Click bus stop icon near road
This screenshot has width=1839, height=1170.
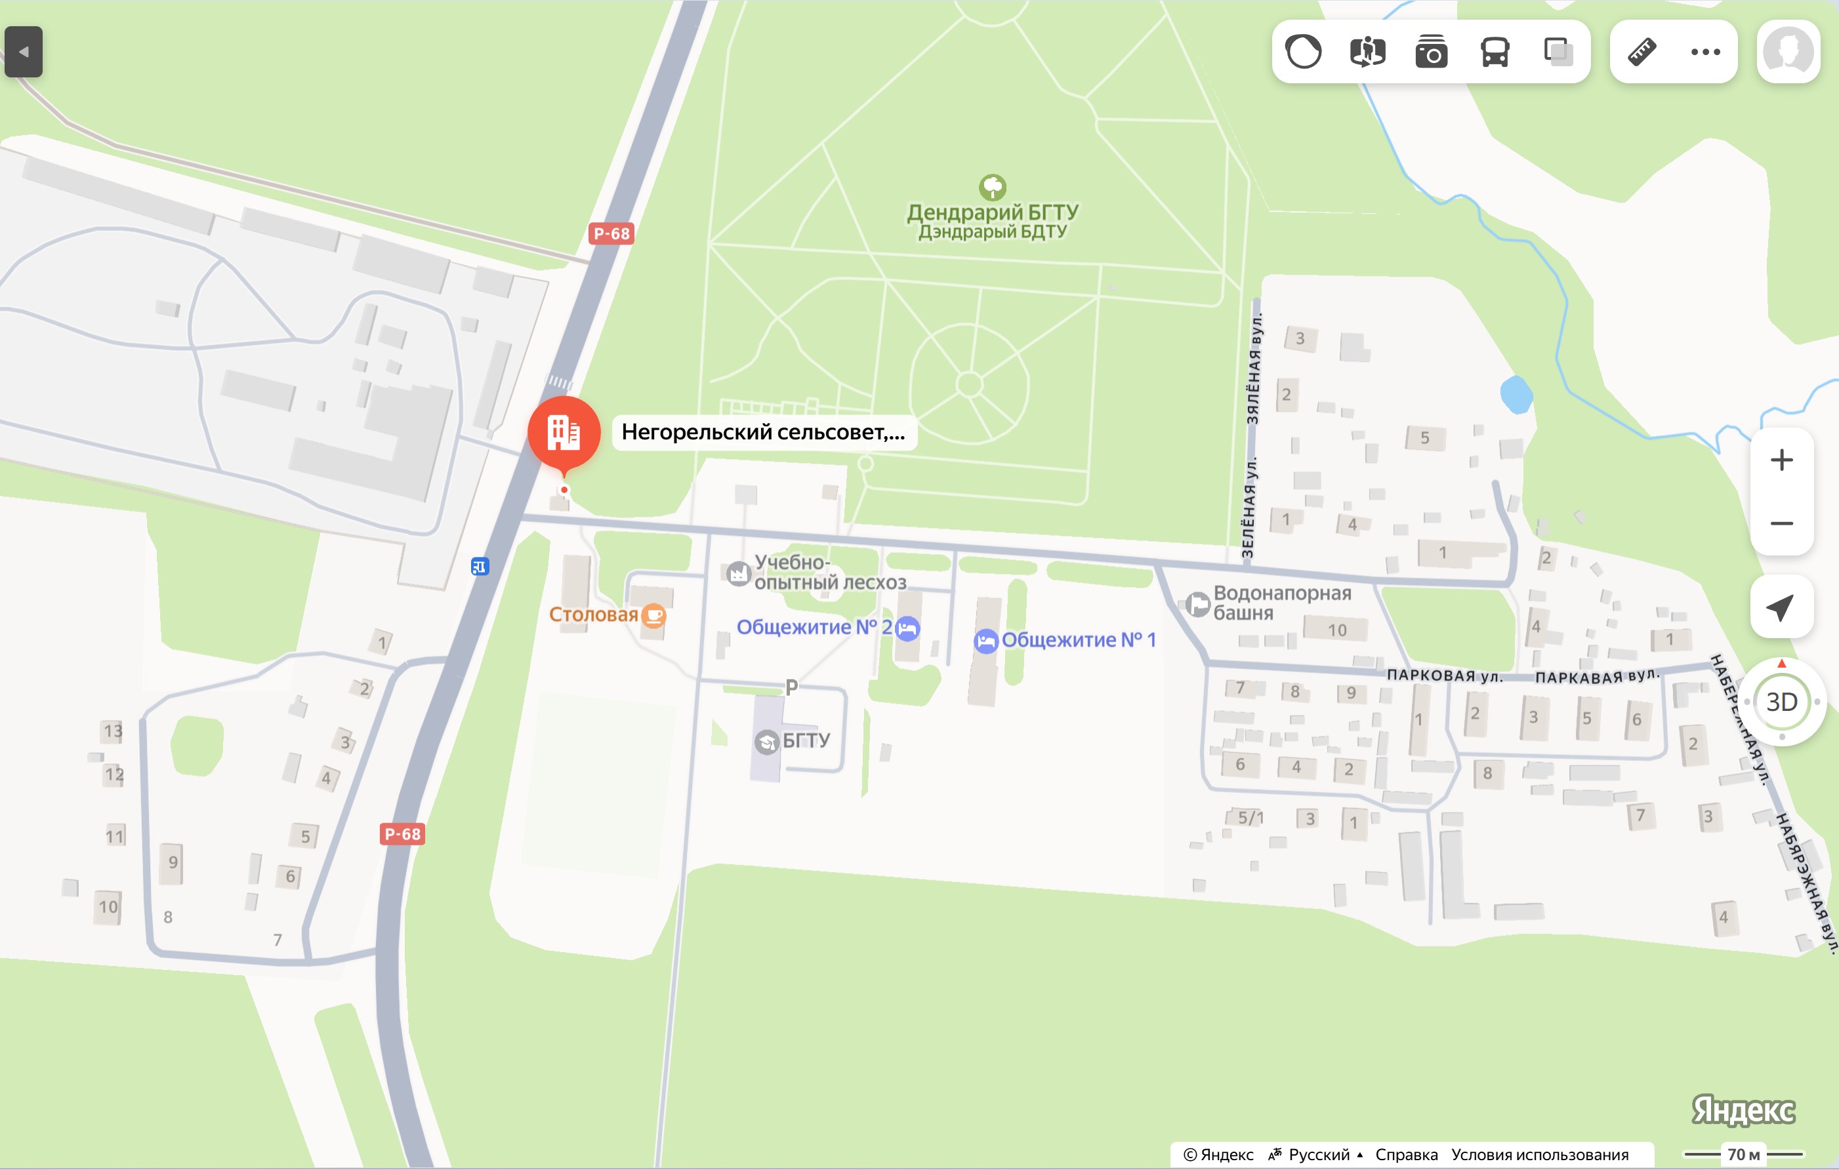480,566
